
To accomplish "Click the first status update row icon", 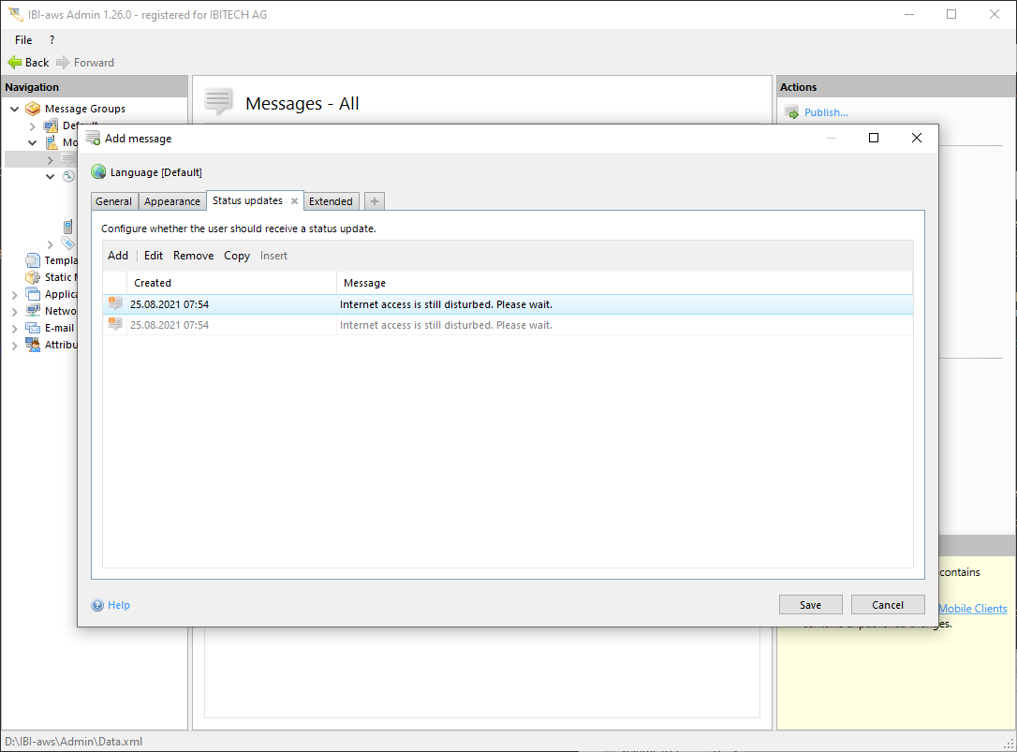I will [x=115, y=303].
